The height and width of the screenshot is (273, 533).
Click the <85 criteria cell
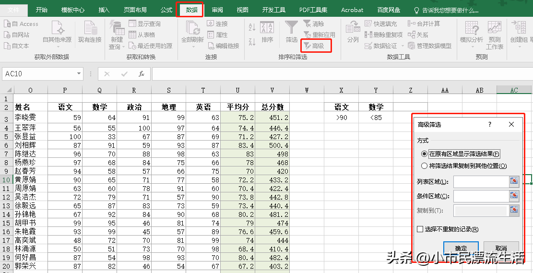coord(376,117)
